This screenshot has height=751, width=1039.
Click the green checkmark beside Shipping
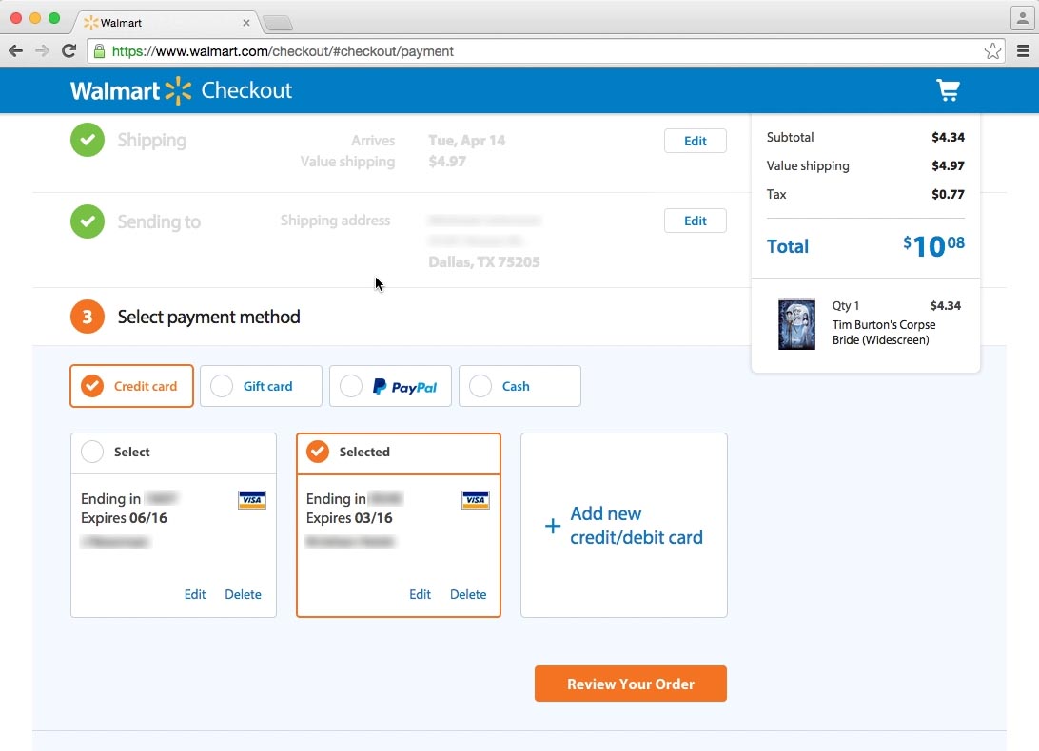(x=87, y=140)
